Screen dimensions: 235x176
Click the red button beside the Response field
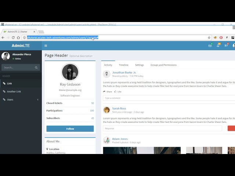231,128
